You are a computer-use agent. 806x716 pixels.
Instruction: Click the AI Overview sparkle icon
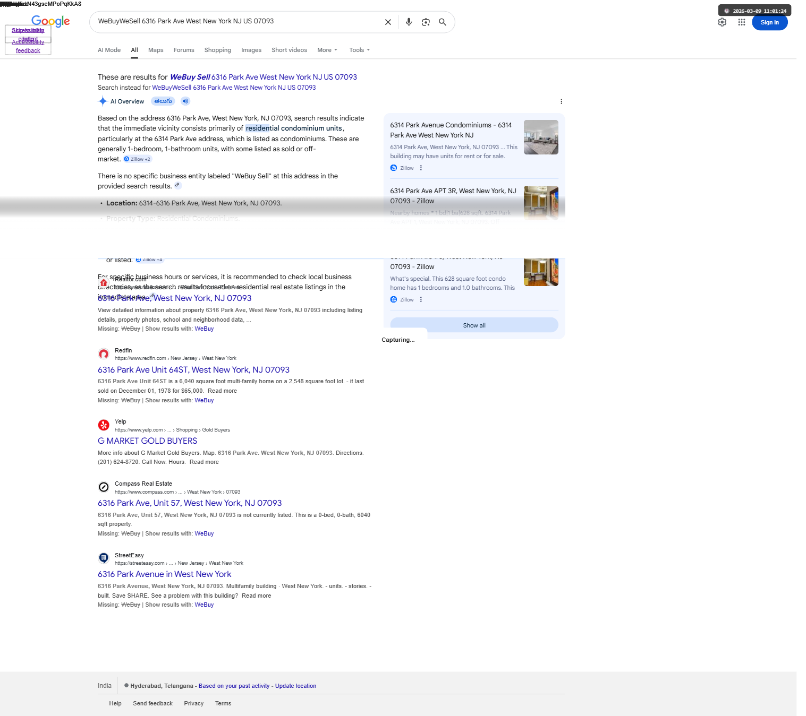click(103, 101)
